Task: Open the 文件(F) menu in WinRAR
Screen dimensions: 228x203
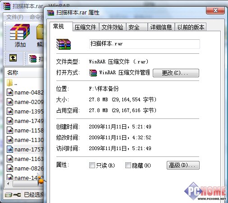Action: click(x=15, y=17)
